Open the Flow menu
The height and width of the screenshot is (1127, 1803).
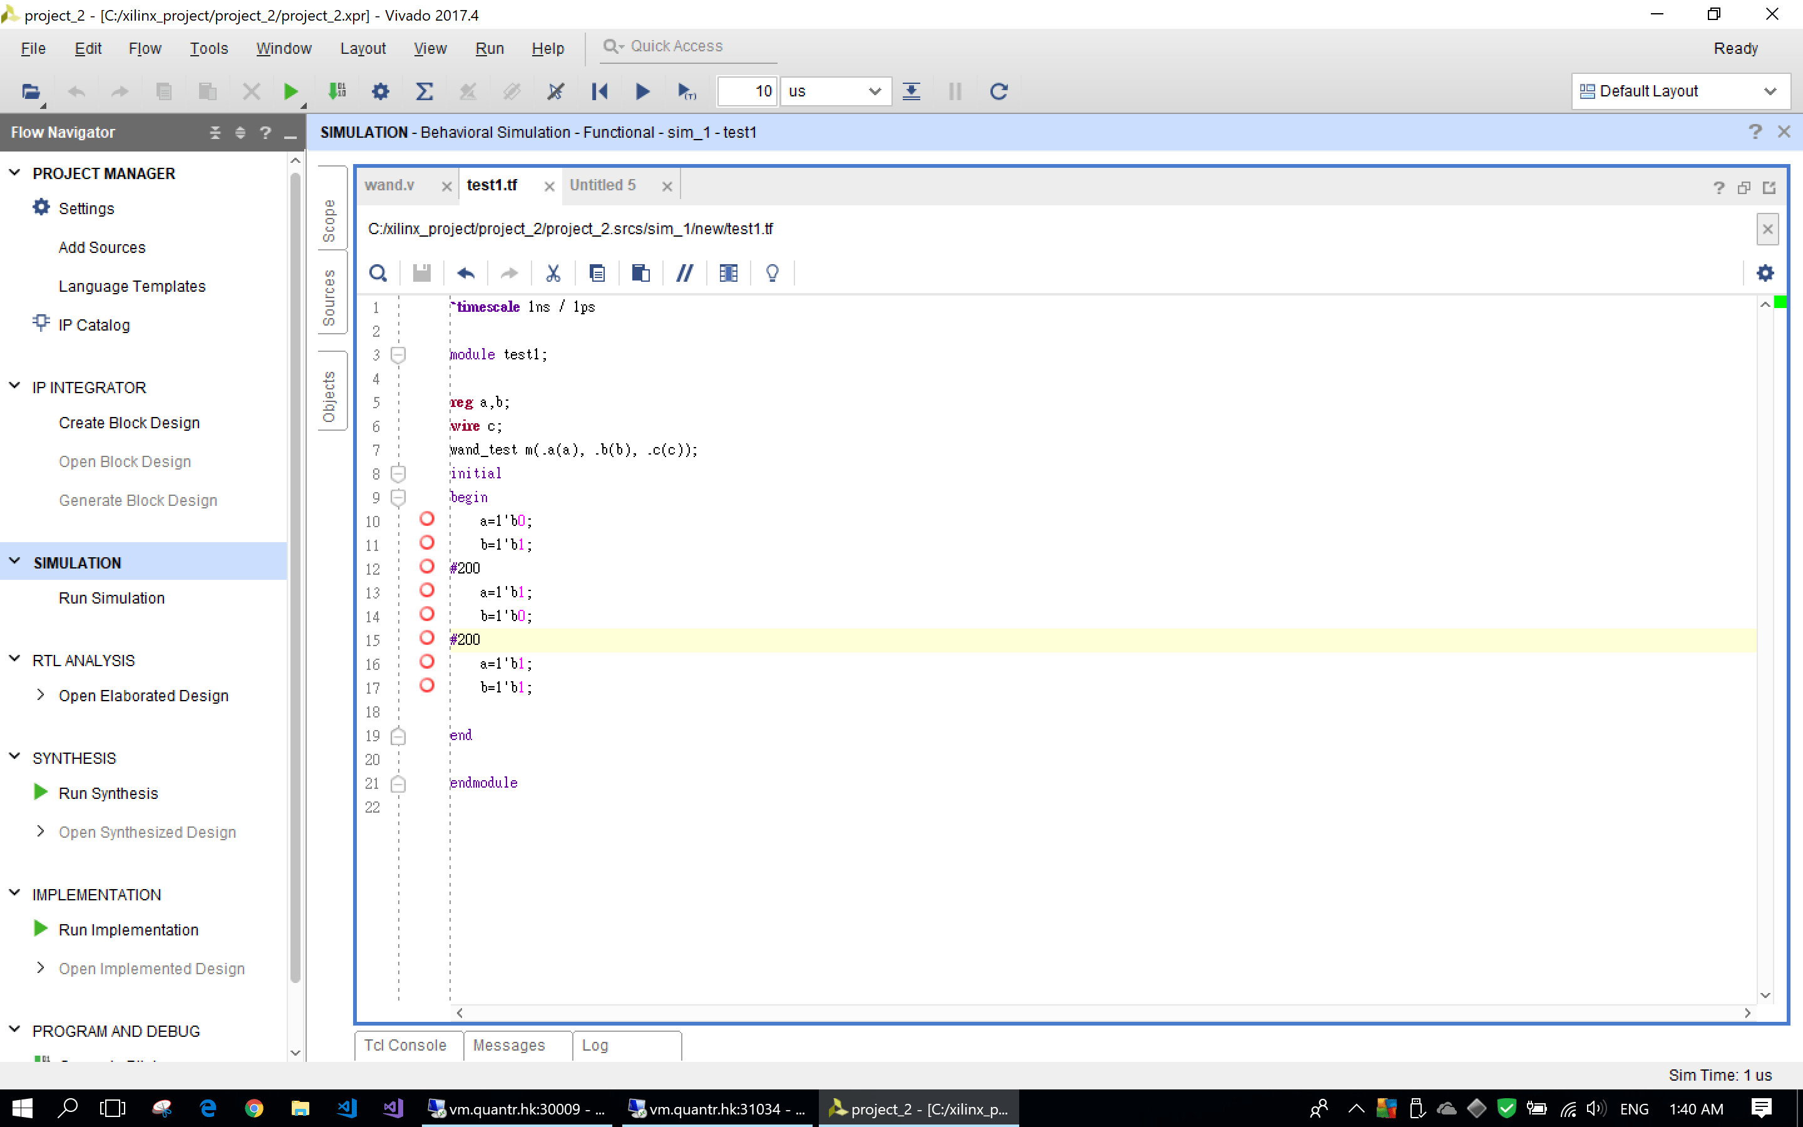pyautogui.click(x=145, y=48)
